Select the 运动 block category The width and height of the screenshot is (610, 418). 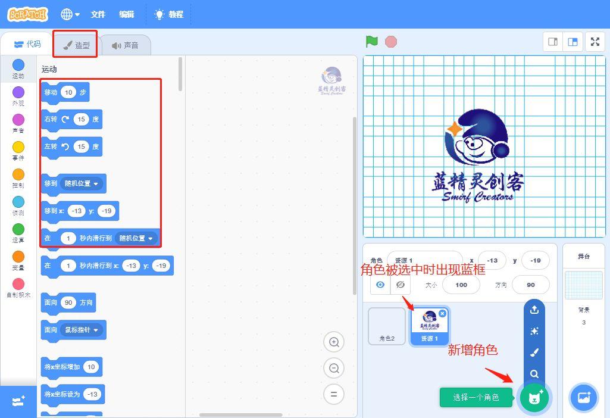(18, 69)
